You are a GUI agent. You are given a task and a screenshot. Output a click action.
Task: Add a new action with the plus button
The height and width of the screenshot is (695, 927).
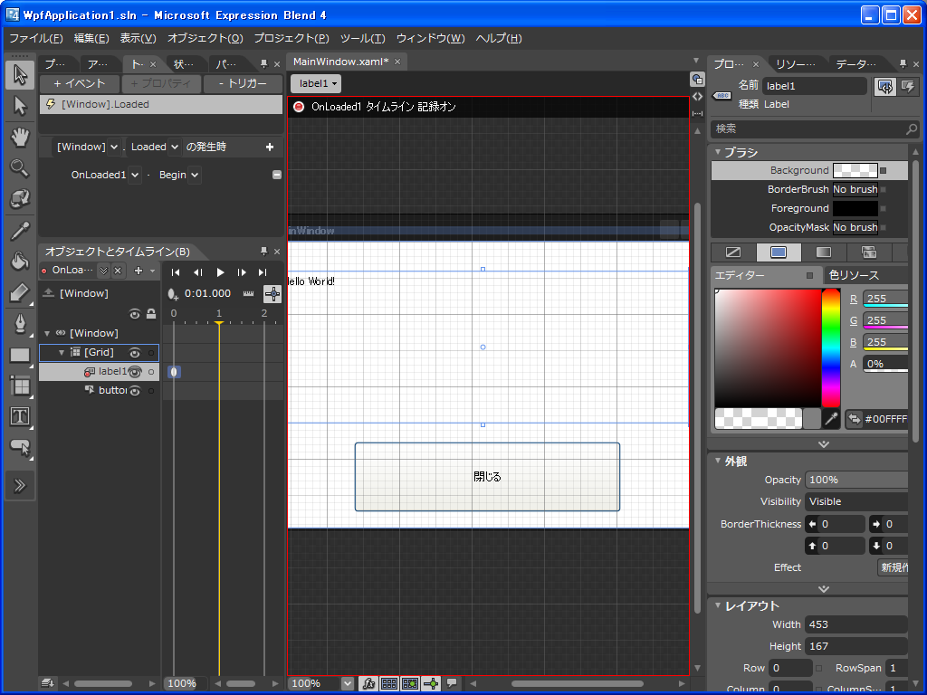tap(270, 147)
